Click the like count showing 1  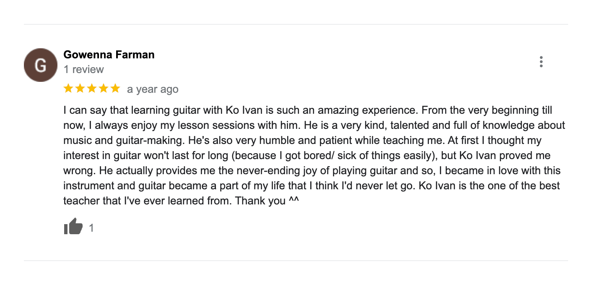pyautogui.click(x=91, y=227)
